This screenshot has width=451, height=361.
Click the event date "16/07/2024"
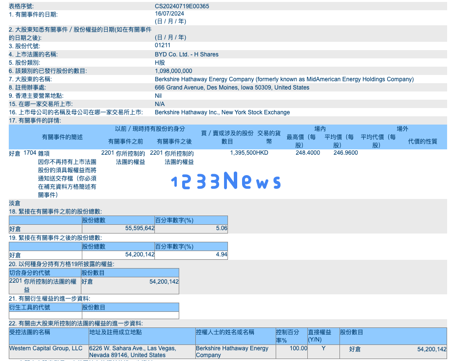169,14
